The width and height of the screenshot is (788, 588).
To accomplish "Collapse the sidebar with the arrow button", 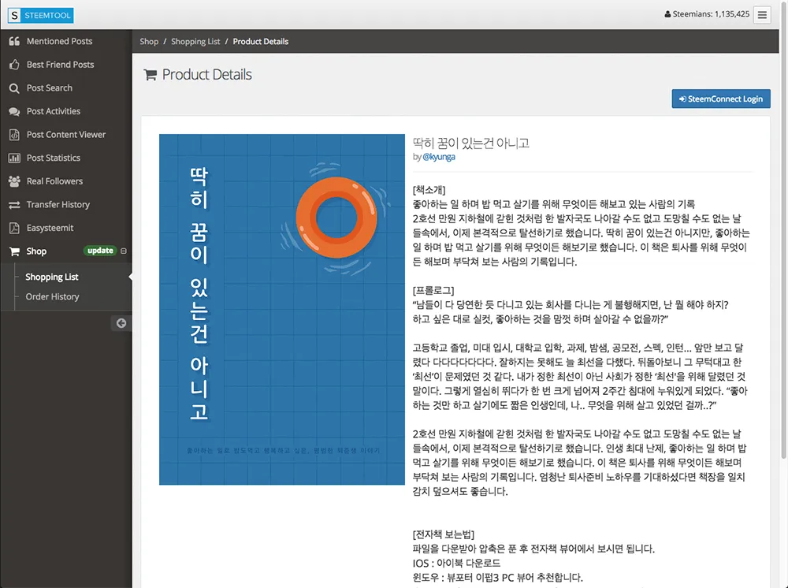I will pos(121,323).
